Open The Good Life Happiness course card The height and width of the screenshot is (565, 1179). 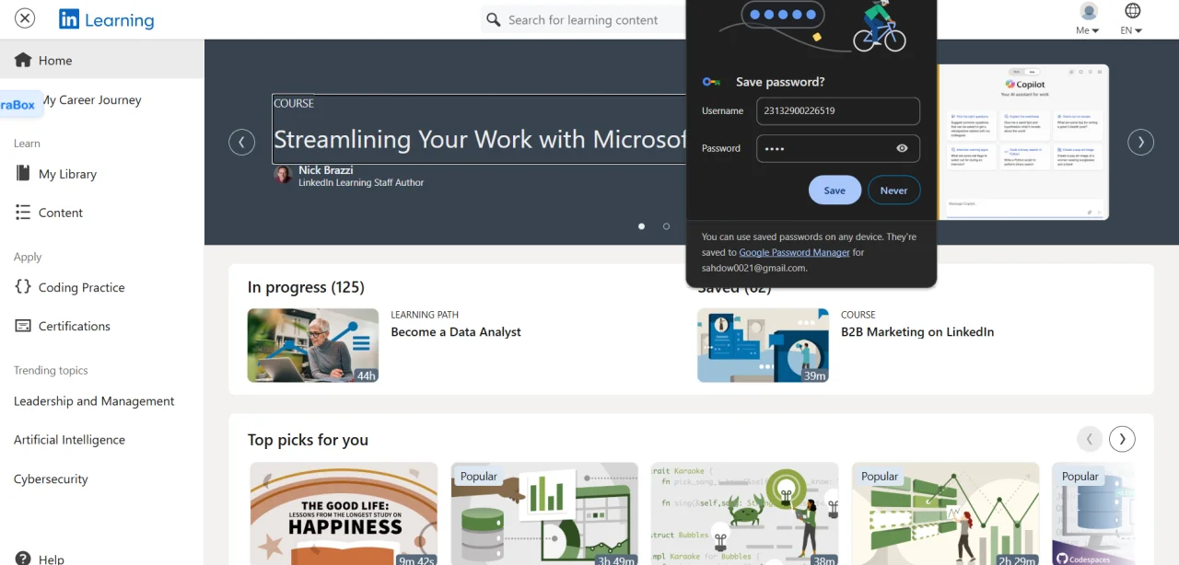(x=344, y=513)
